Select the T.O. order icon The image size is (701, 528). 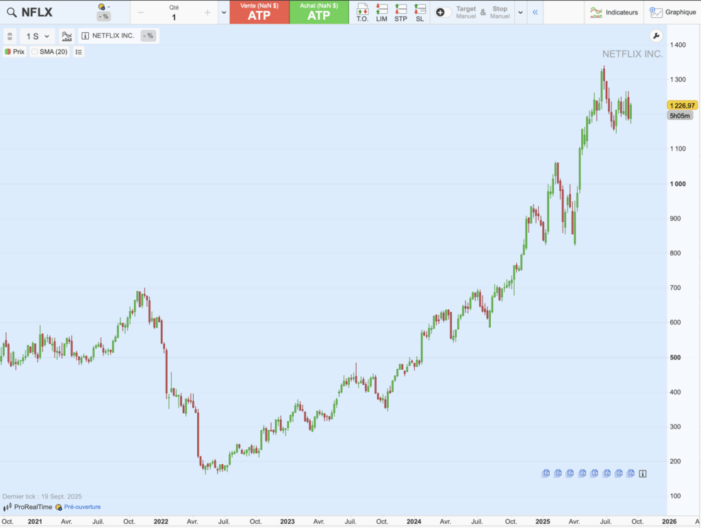coord(363,12)
